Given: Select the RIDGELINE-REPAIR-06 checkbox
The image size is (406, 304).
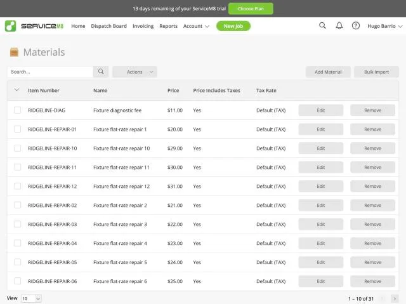Looking at the screenshot, I should coord(18,281).
